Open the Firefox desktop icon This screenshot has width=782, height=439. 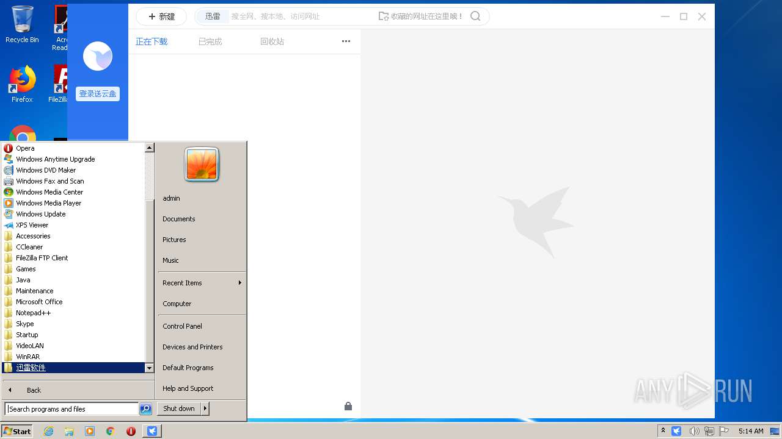pos(22,84)
